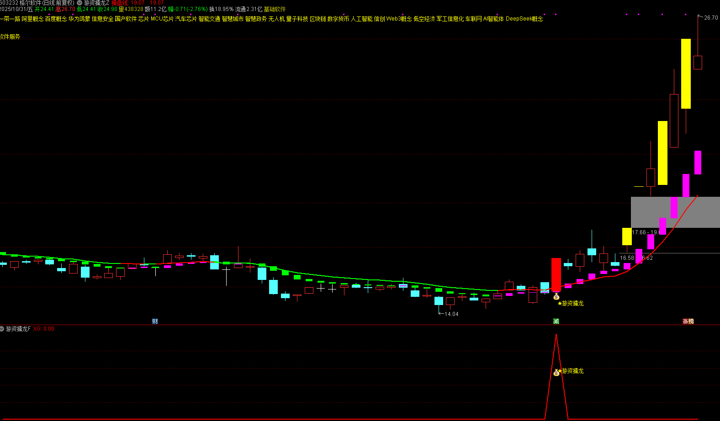
Task: Click the DeepSeek概念 concept tag
Action: [x=524, y=19]
